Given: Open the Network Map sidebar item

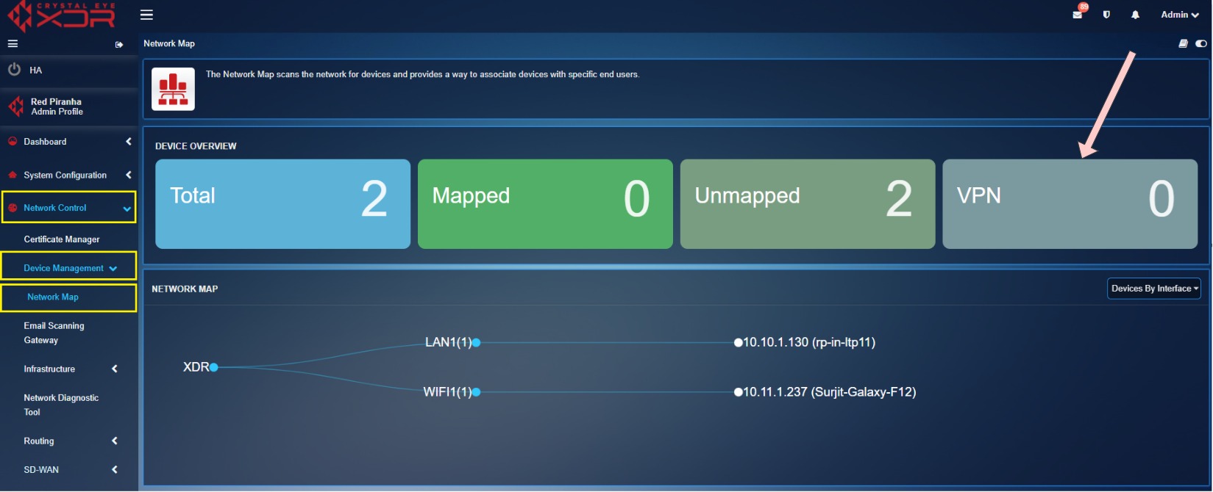Looking at the screenshot, I should (53, 297).
